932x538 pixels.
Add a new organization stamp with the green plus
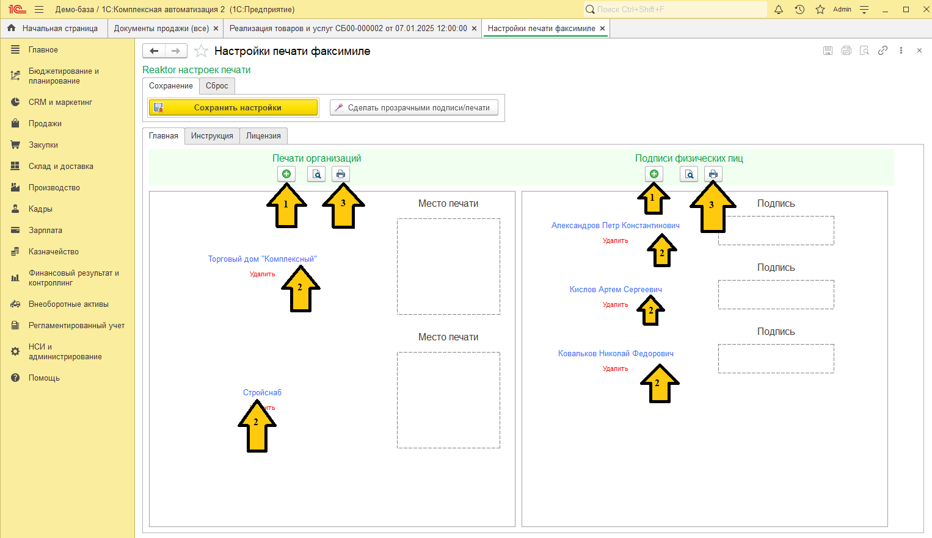point(286,174)
